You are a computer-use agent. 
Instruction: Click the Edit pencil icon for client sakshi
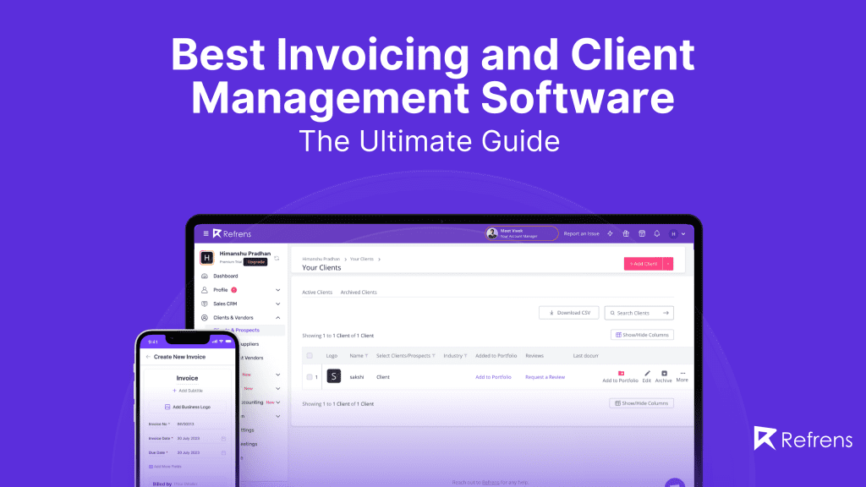[647, 373]
